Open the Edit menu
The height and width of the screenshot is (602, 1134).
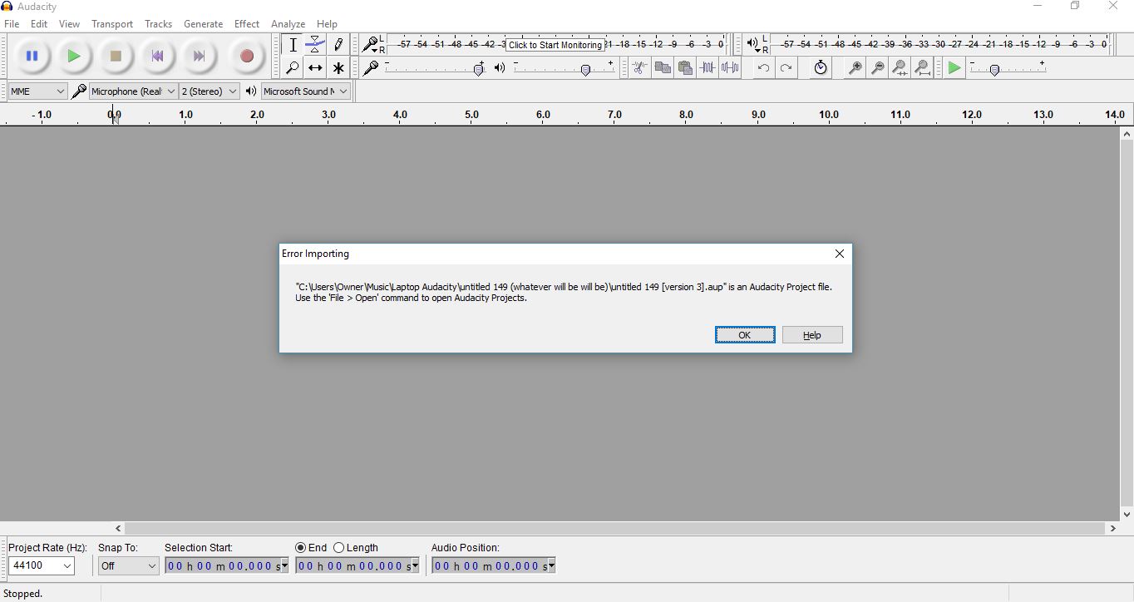click(x=39, y=24)
